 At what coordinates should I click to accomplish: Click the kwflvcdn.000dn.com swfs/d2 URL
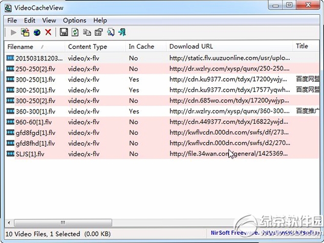tap(230, 143)
